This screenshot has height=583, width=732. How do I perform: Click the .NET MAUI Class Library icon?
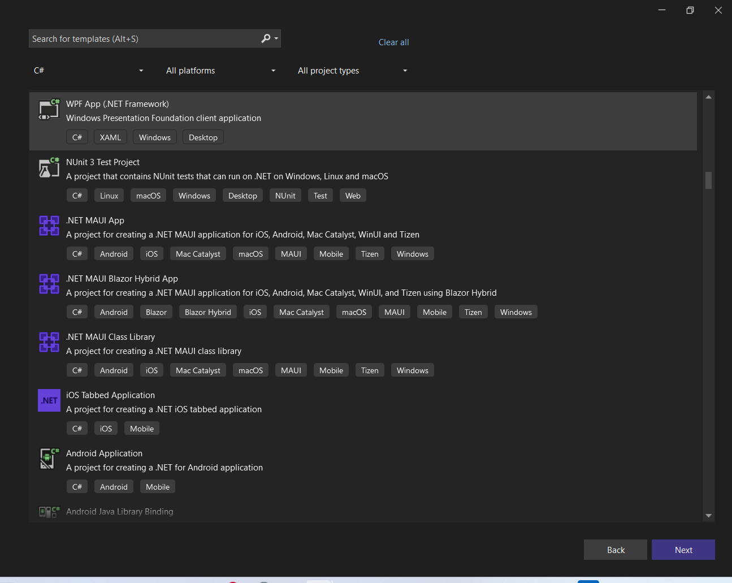tap(49, 342)
